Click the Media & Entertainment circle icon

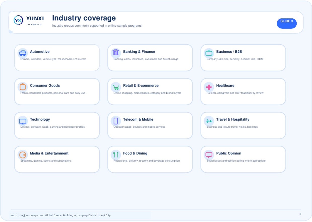(23, 155)
